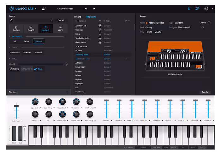Open the Swell Pedal assignment dropdown
The image size is (221, 154).
coord(21,121)
